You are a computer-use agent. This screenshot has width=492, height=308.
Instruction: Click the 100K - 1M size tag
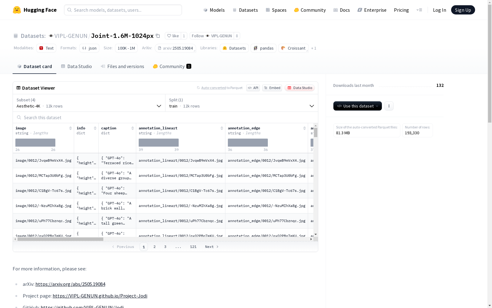tap(126, 48)
